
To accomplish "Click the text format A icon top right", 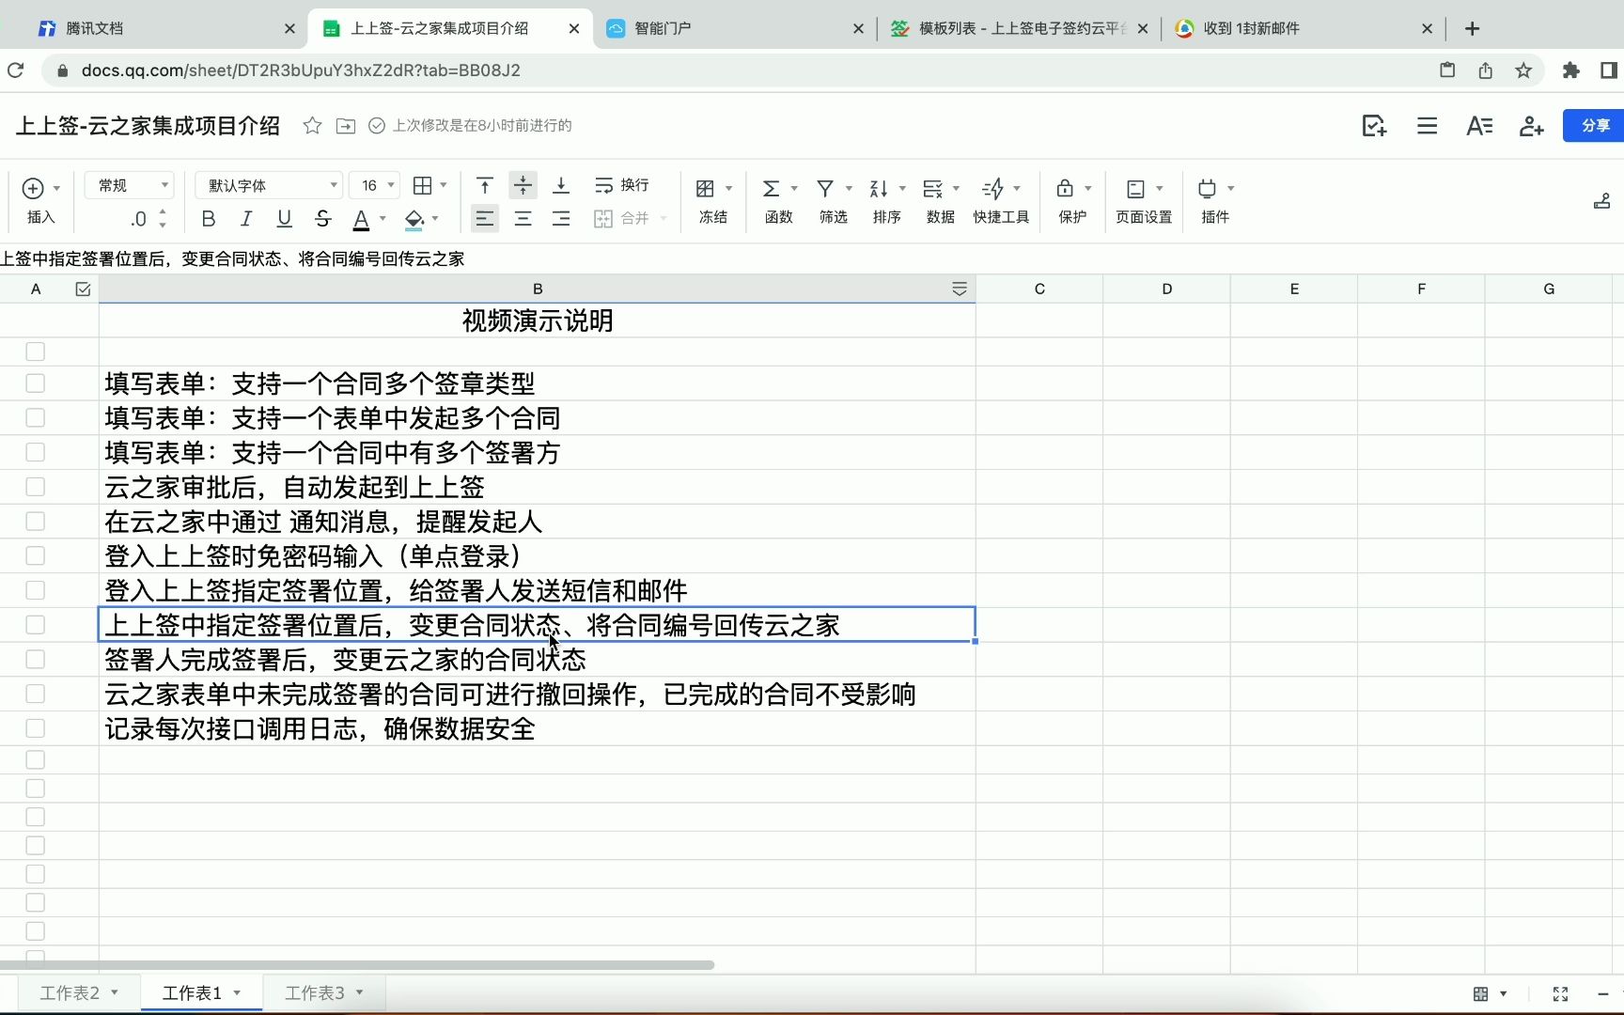I will click(x=1479, y=125).
